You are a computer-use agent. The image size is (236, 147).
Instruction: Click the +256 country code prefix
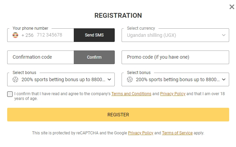coord(27,35)
